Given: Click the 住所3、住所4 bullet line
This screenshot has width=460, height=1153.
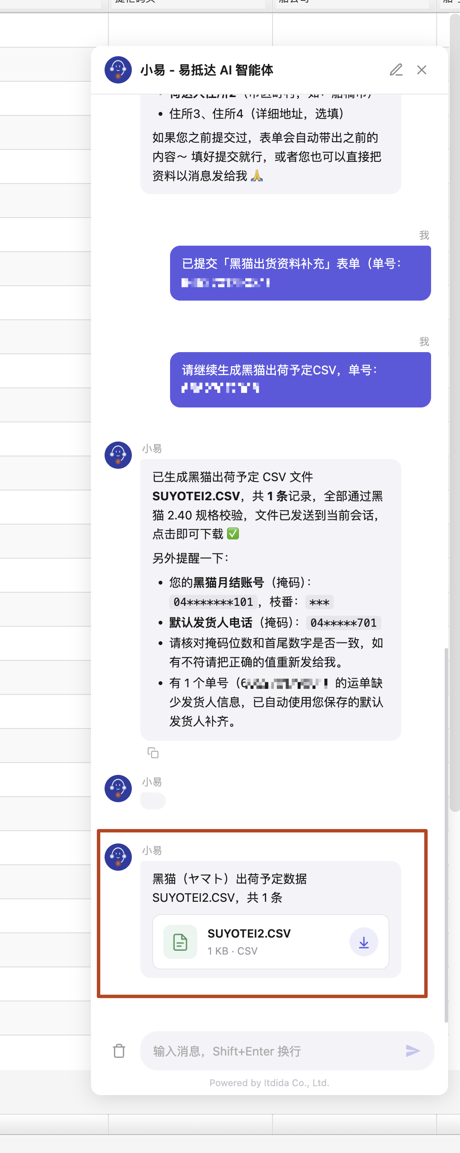Looking at the screenshot, I should click(256, 114).
